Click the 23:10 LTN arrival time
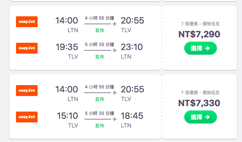 (x=132, y=47)
